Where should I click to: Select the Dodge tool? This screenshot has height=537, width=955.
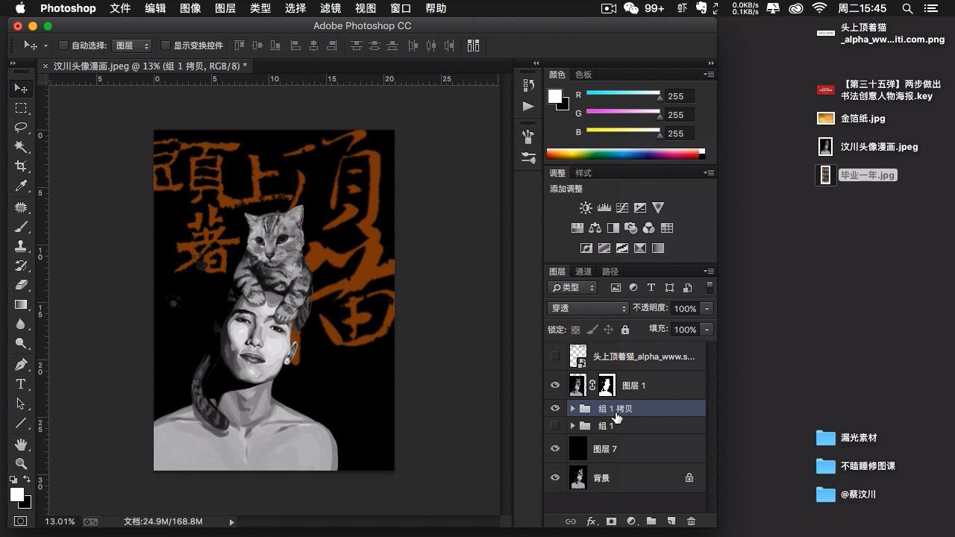click(x=21, y=343)
